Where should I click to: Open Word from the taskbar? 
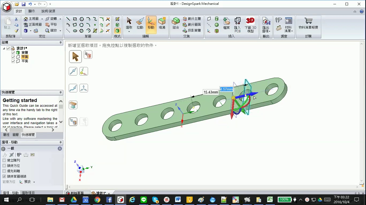[178, 200]
